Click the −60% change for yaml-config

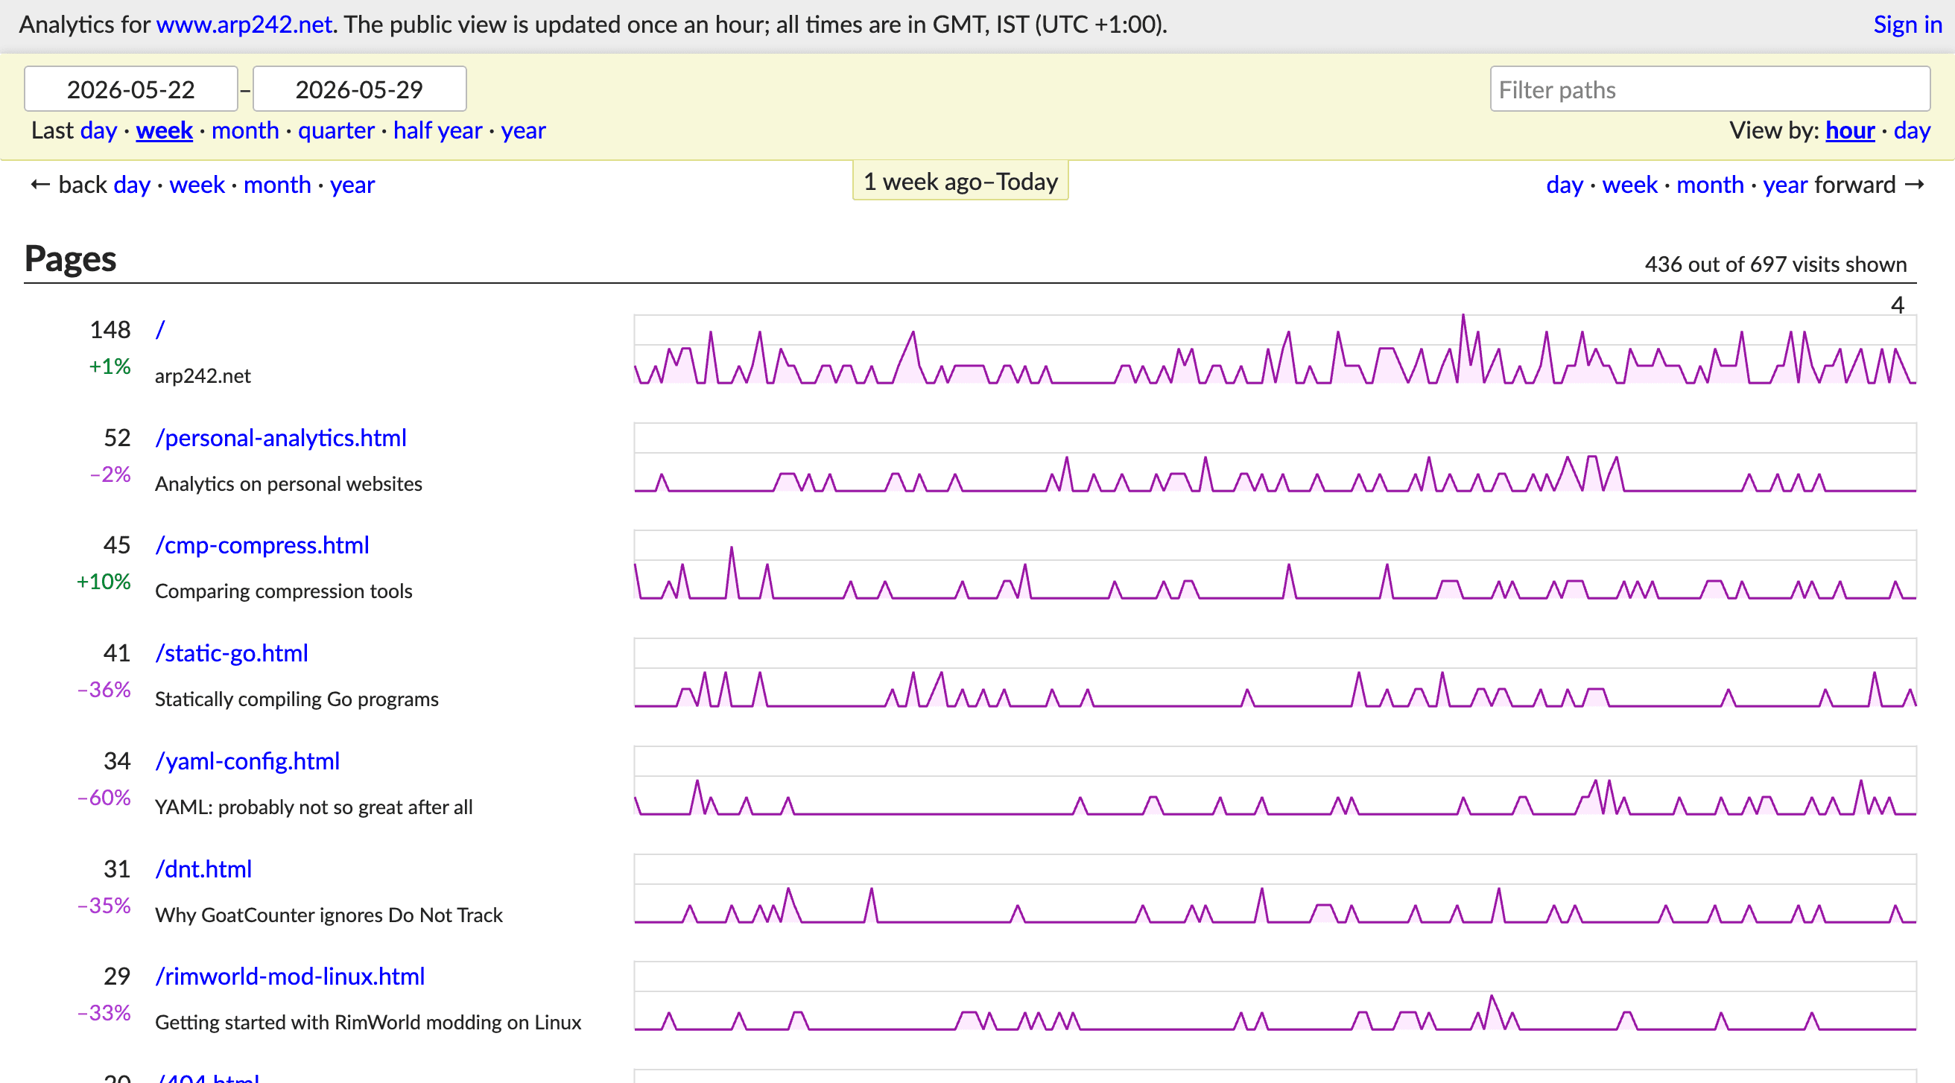tap(104, 797)
